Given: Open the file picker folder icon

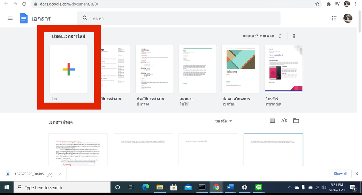Looking at the screenshot, I should coord(296,121).
